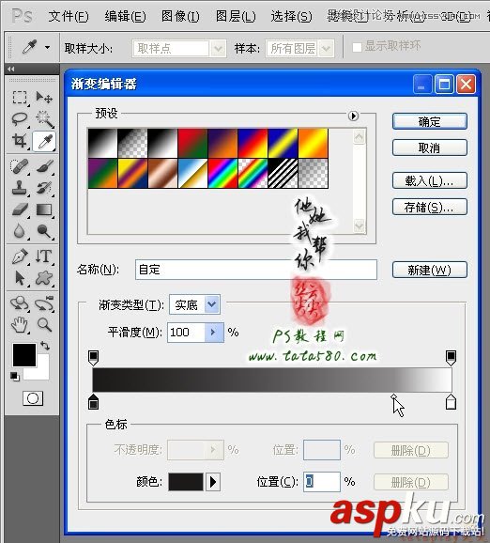Swap foreground and background colors
The width and height of the screenshot is (490, 543).
[x=45, y=346]
